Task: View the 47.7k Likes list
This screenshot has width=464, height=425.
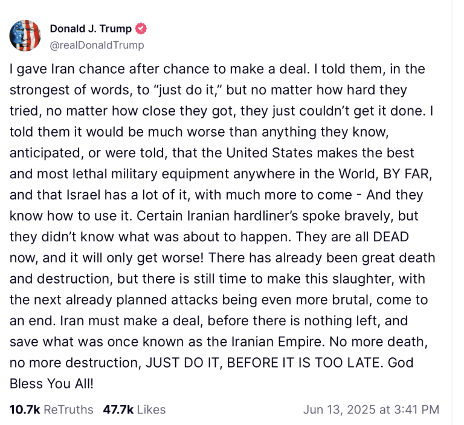Action: [134, 410]
